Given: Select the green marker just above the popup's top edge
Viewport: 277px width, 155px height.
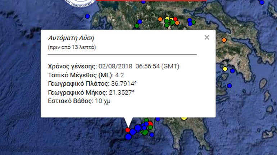Looking at the screenshot, I should (x=137, y=26).
